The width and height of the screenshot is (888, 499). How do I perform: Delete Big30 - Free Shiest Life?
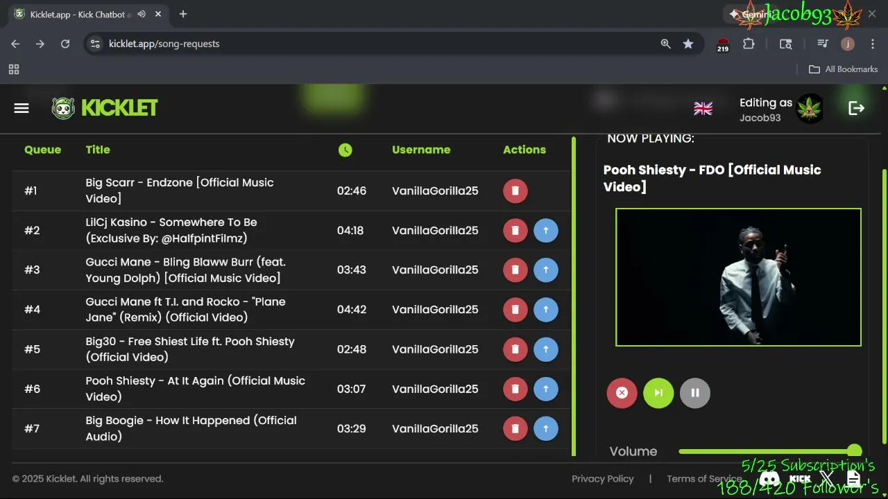[515, 349]
